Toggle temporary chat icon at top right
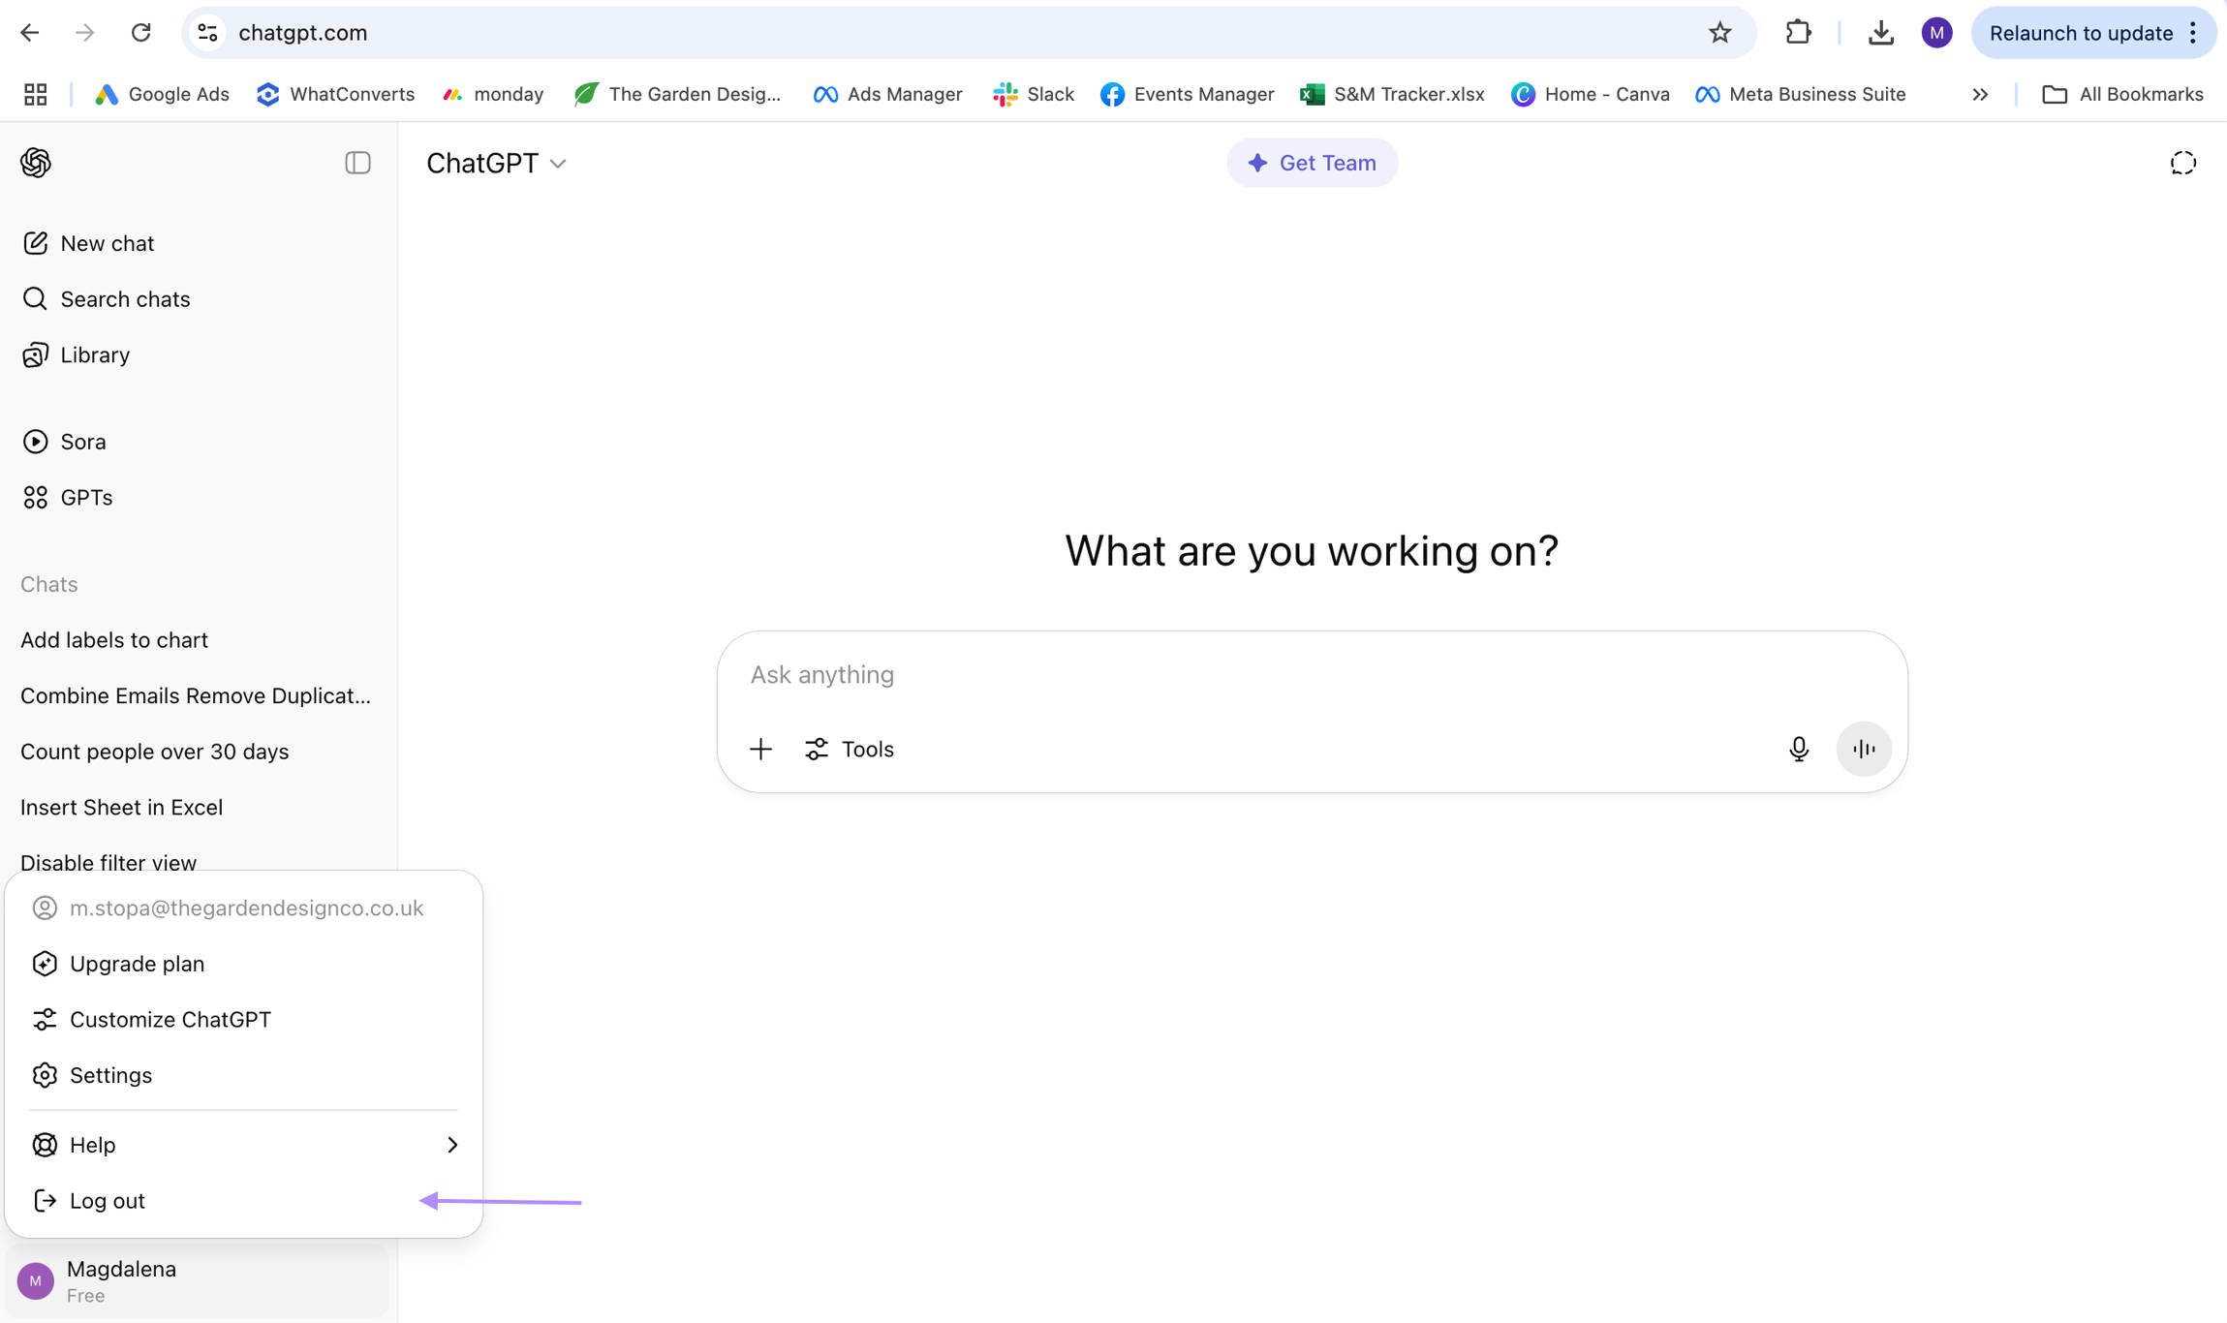 coord(2182,163)
